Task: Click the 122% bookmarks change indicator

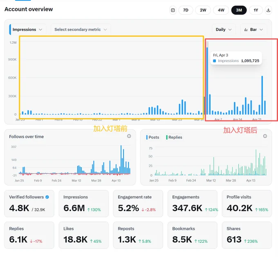Action: (201, 241)
